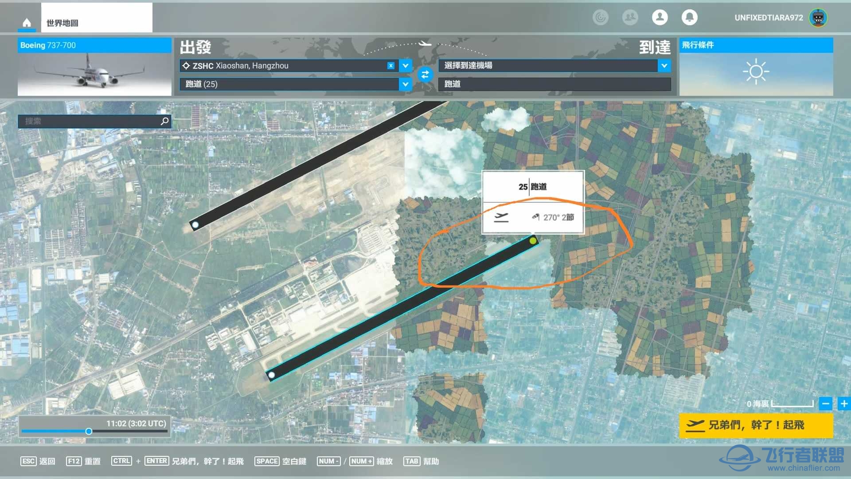Click the arrival 跑道 field
The height and width of the screenshot is (479, 851).
coord(554,84)
